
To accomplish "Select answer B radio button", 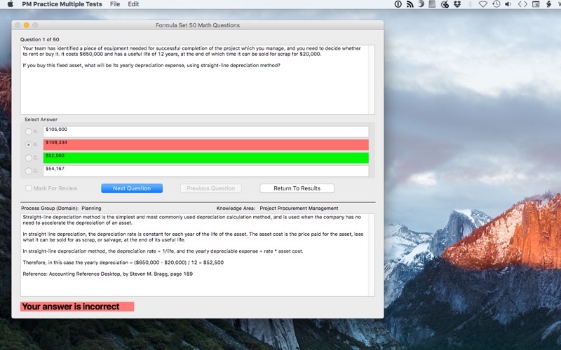I will [x=29, y=145].
